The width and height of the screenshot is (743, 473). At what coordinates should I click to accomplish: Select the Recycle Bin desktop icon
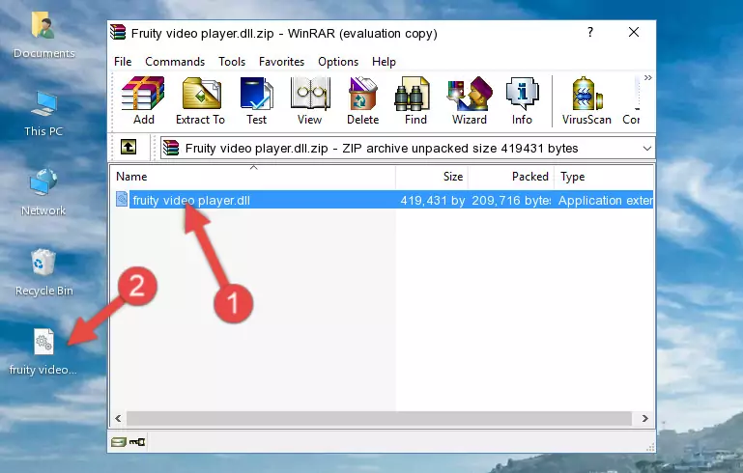[x=43, y=273]
